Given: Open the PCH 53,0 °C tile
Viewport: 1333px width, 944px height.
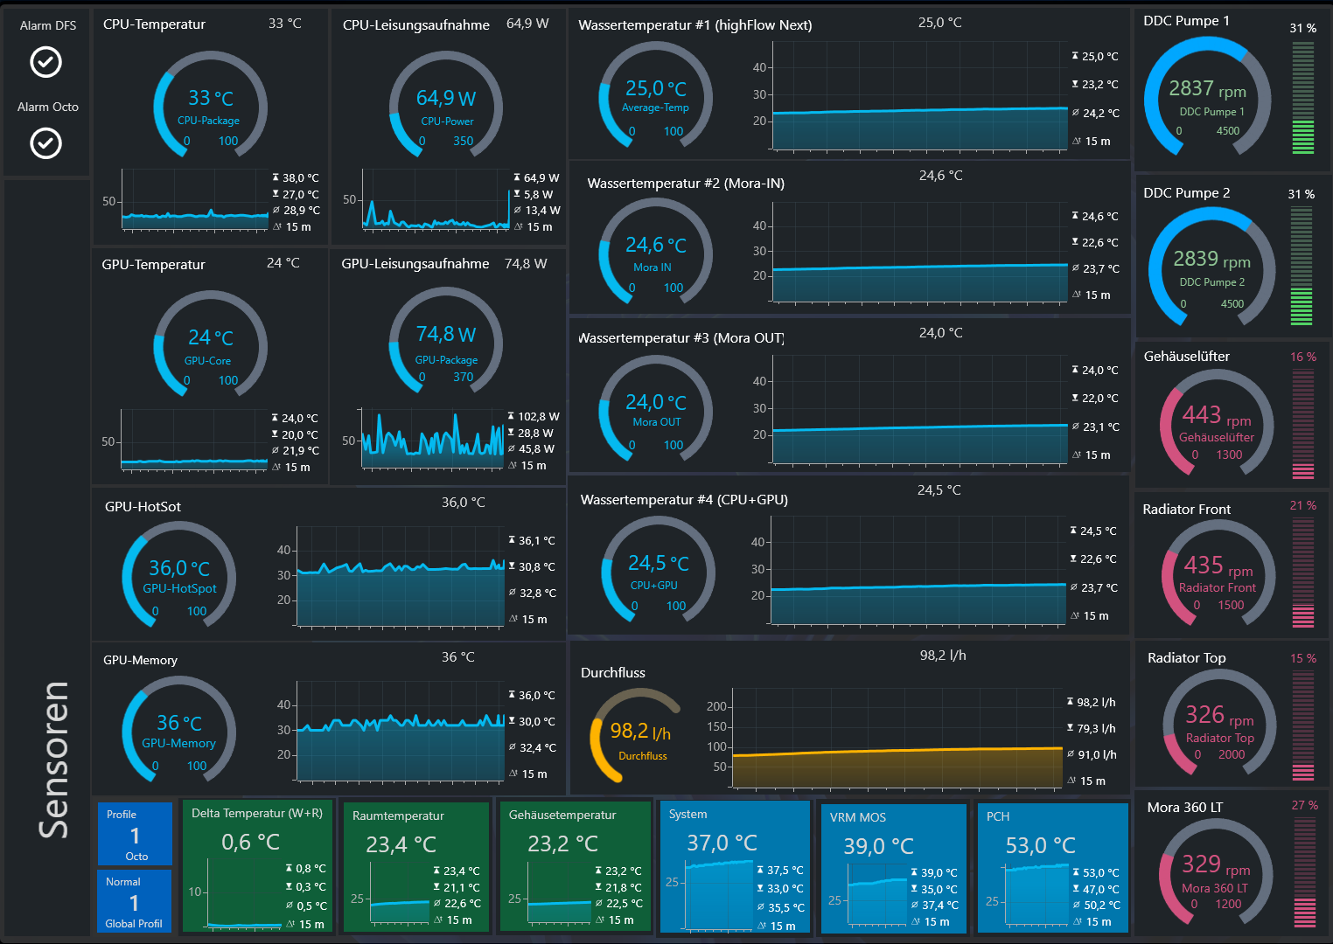Looking at the screenshot, I should coord(1053,869).
